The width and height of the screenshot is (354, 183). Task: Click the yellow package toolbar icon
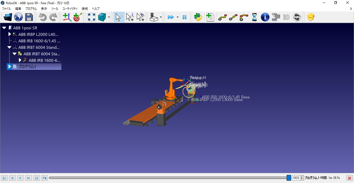(x=311, y=17)
